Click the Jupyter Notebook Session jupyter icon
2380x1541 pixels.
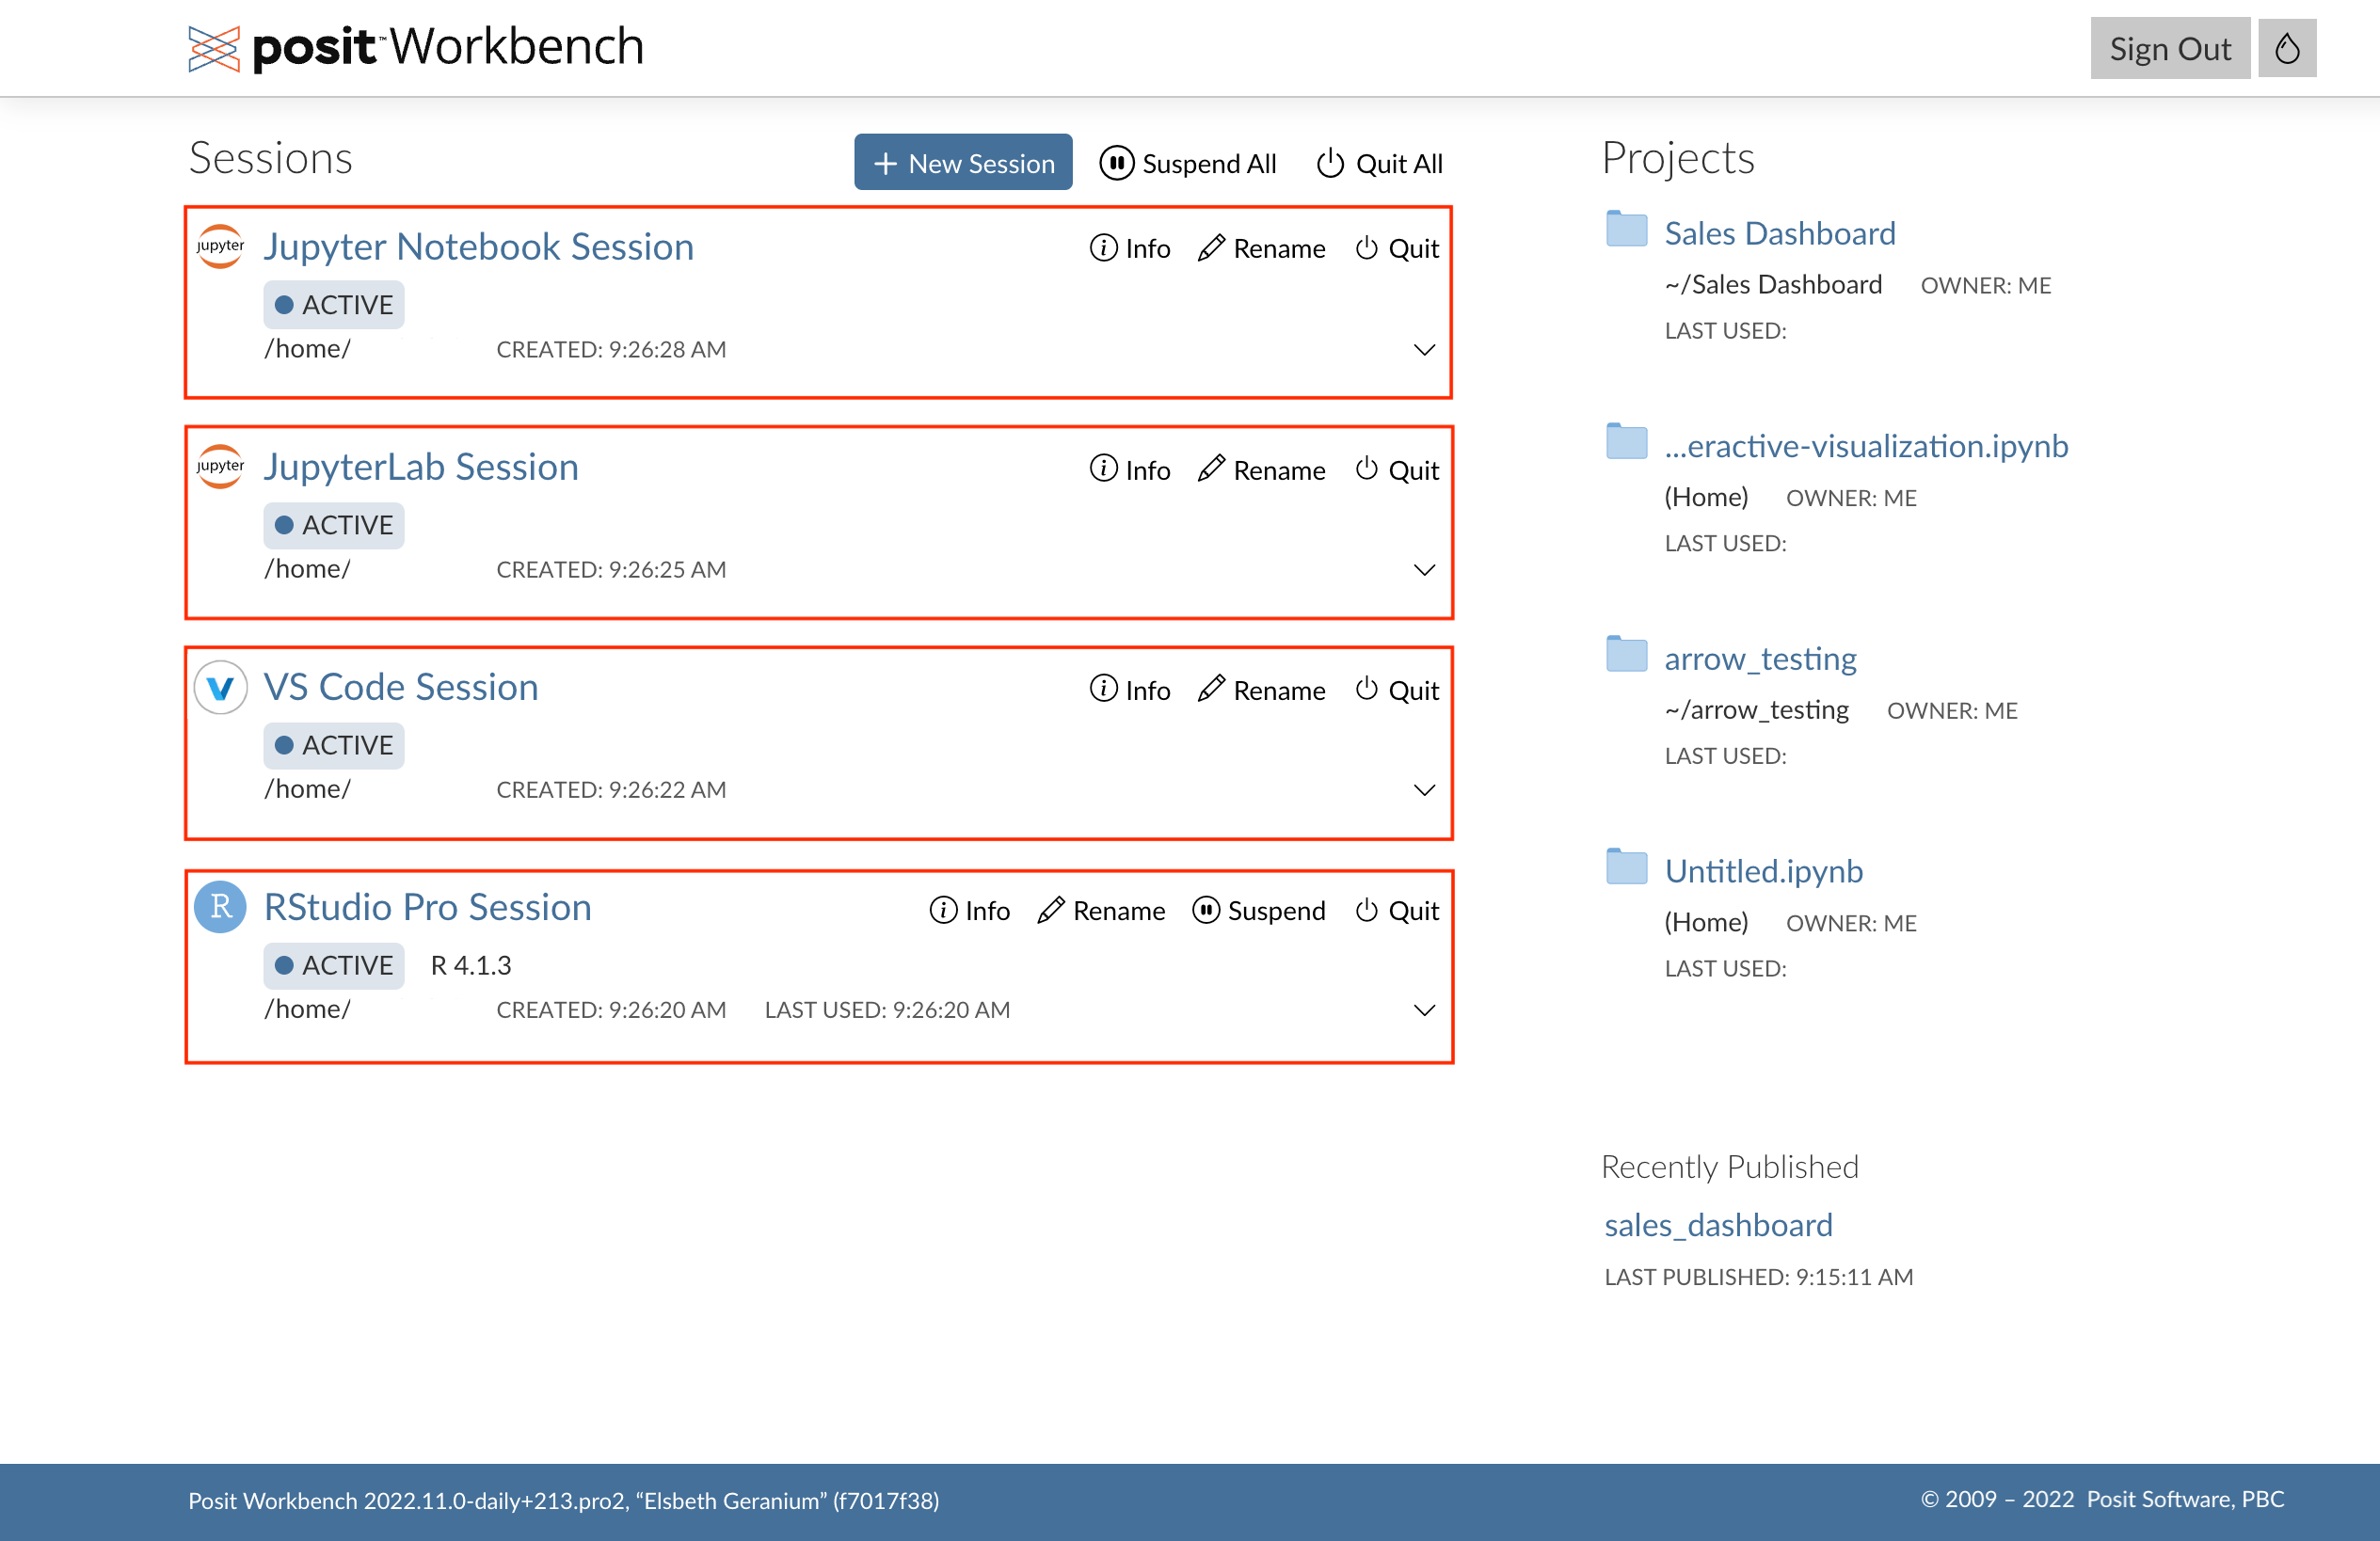click(220, 246)
